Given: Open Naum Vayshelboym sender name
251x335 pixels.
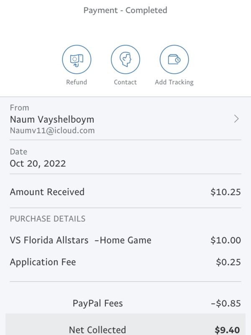Looking at the screenshot, I should click(x=52, y=119).
